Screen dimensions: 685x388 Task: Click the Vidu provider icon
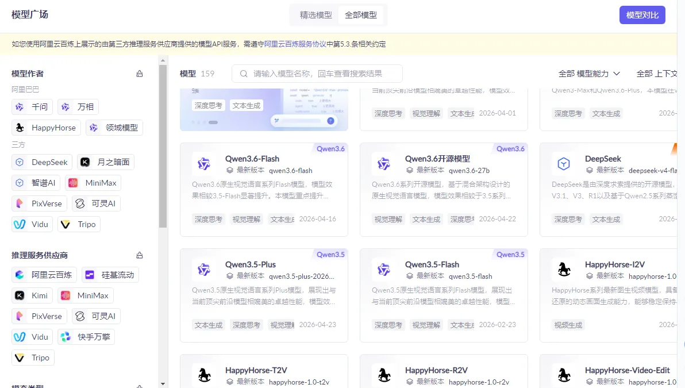[20, 337]
